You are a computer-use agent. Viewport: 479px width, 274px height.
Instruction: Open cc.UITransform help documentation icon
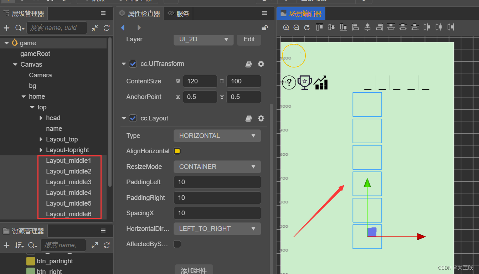coord(249,64)
